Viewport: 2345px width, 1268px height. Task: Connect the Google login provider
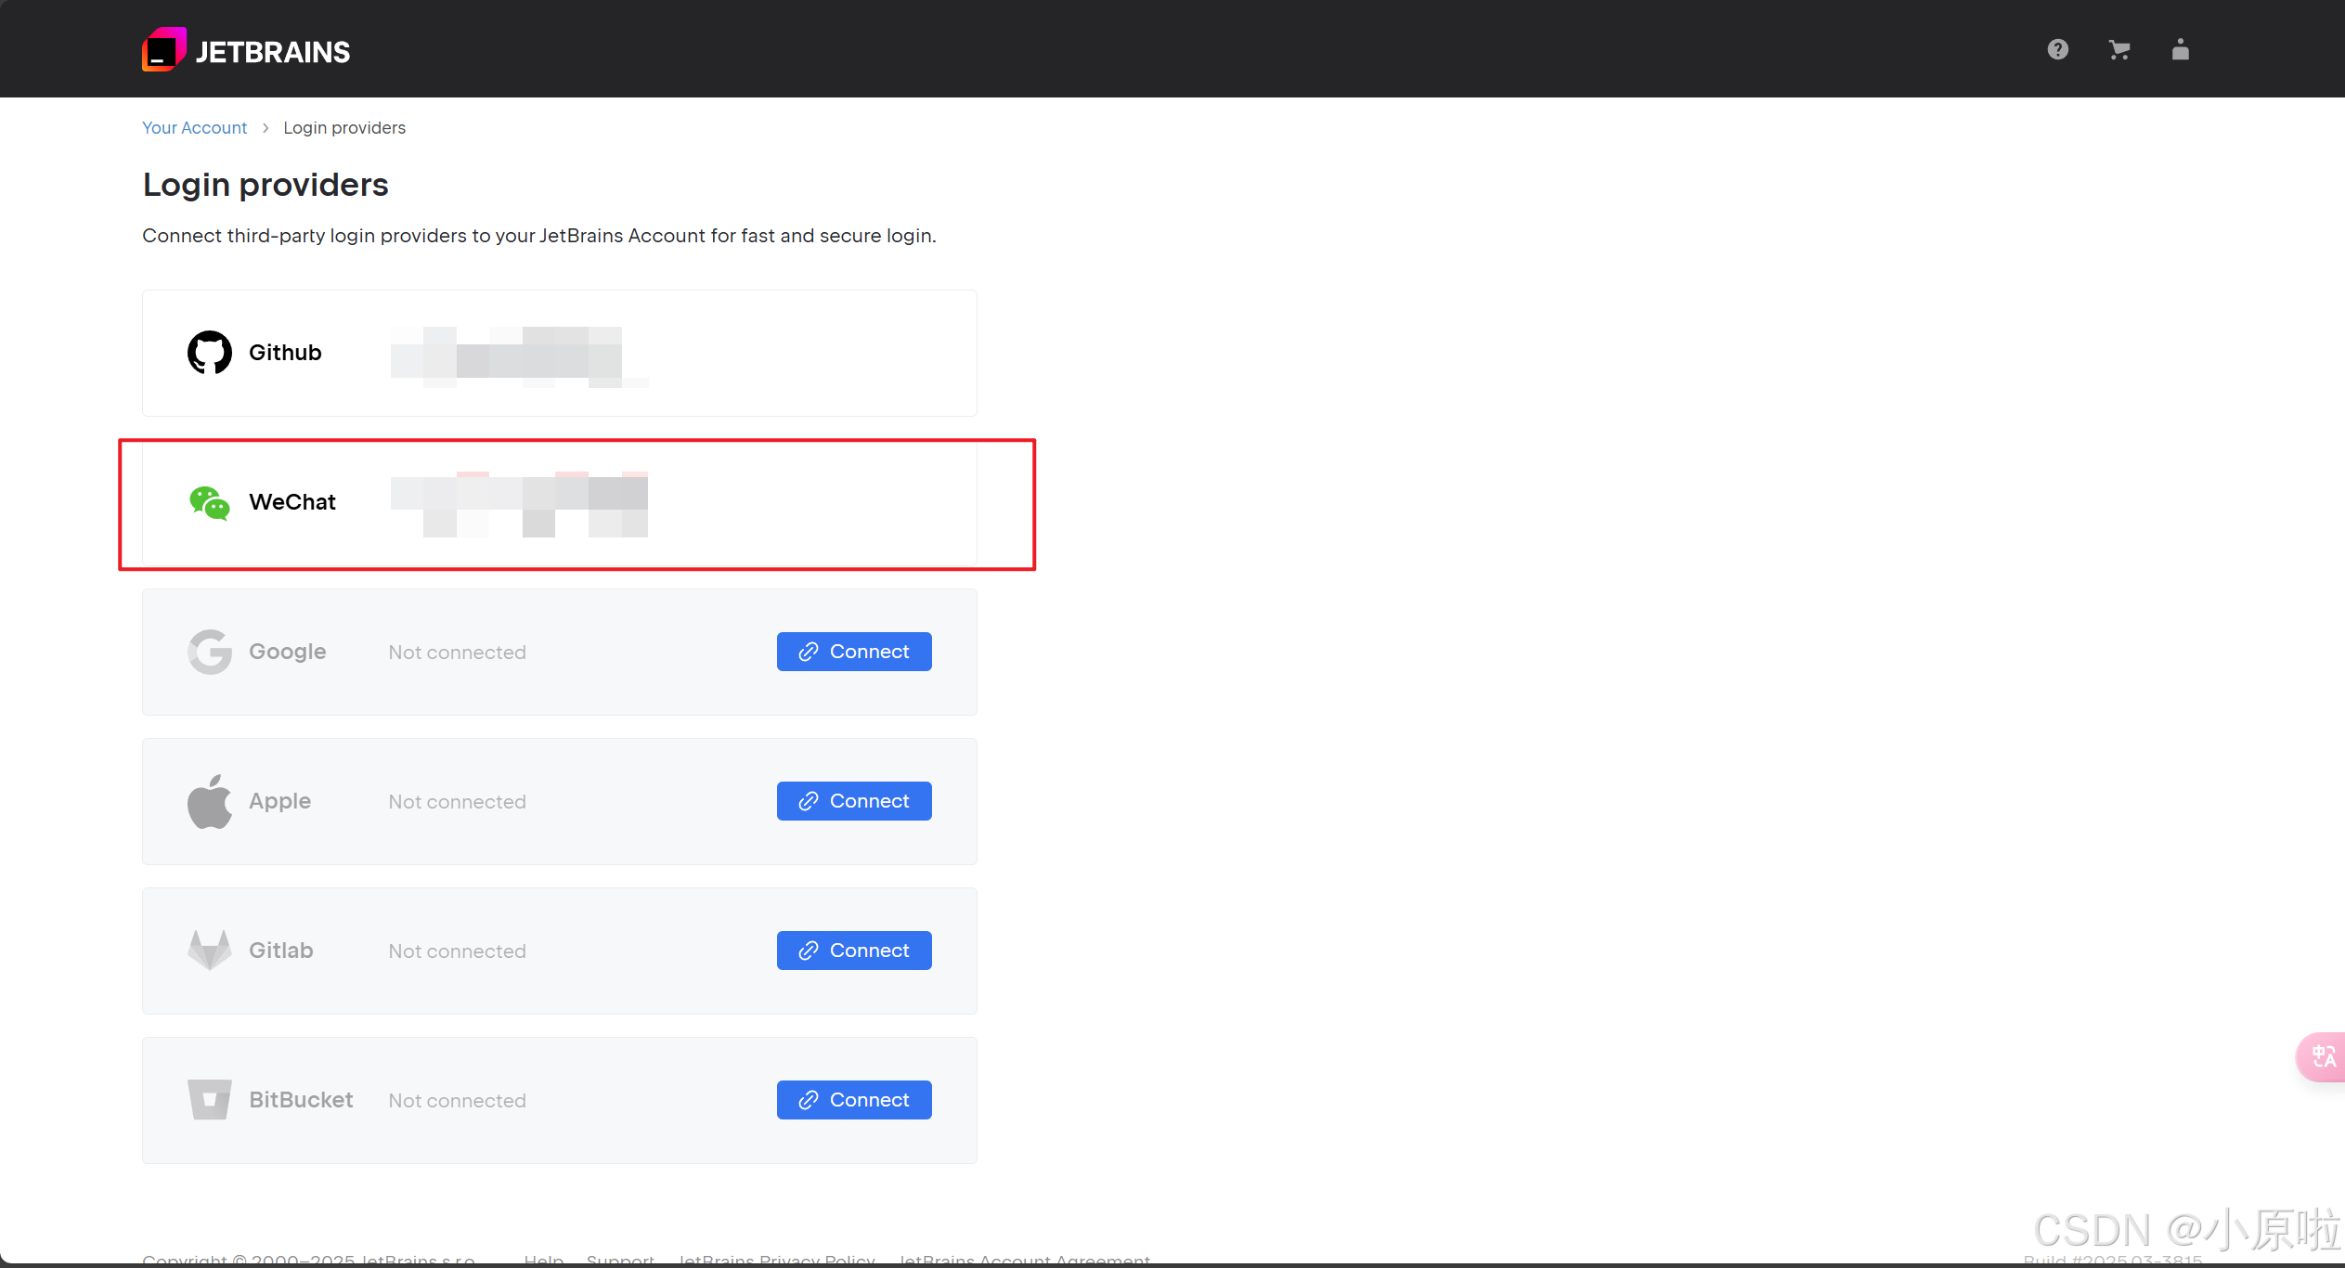[853, 652]
